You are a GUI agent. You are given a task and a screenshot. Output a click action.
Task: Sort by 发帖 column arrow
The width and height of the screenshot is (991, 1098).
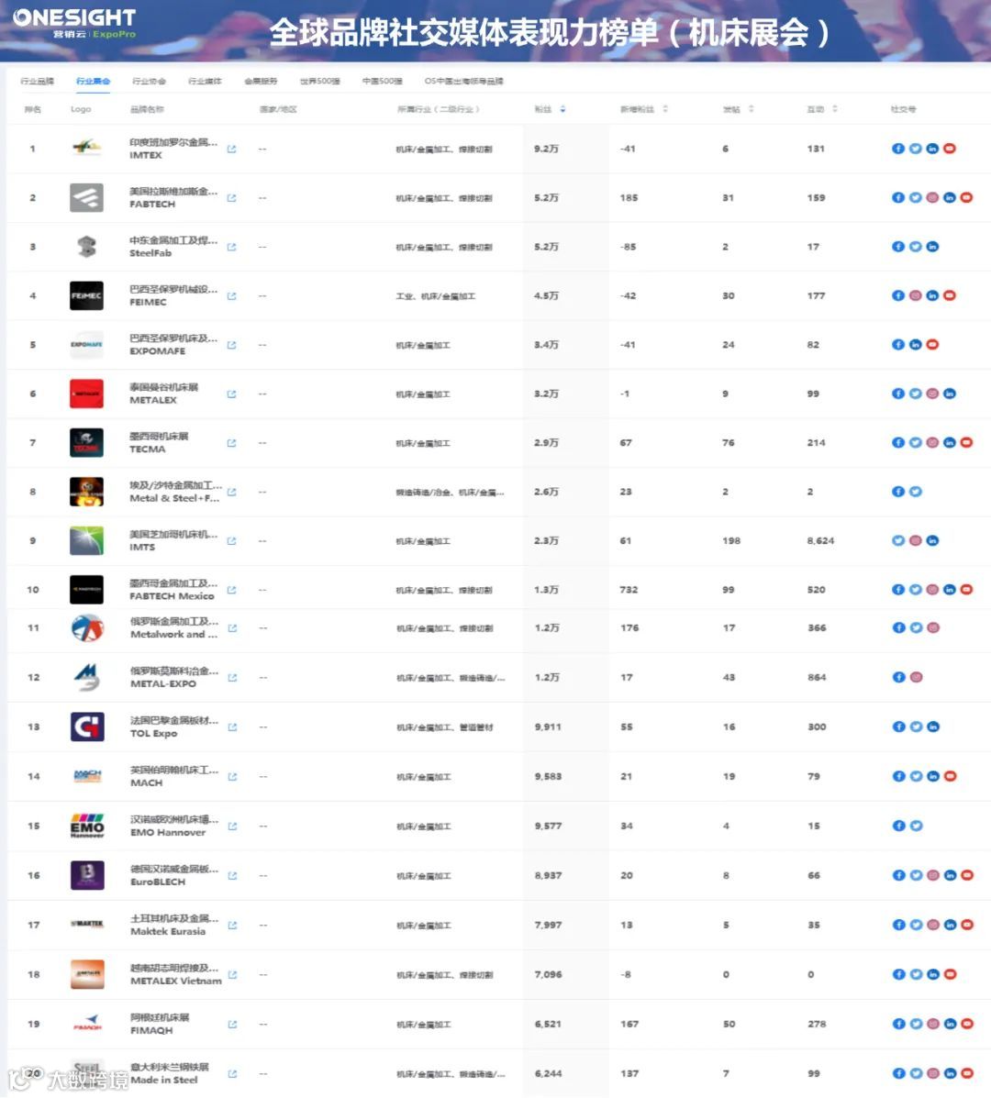(751, 109)
